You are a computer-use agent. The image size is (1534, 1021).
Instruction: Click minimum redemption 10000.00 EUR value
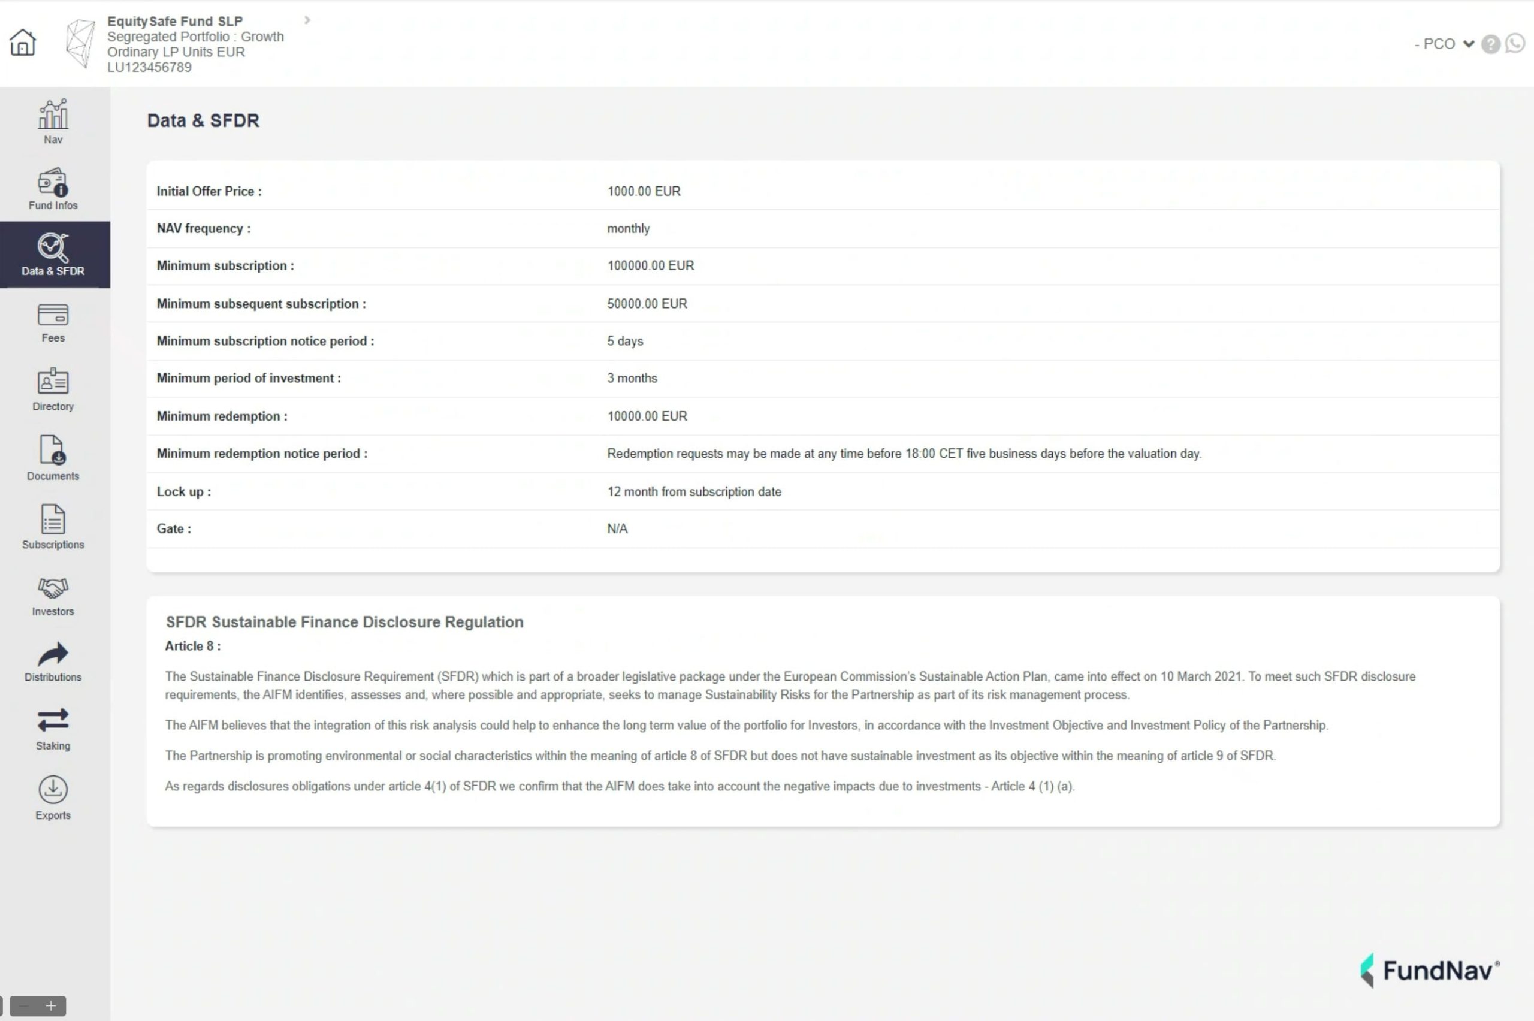point(647,416)
